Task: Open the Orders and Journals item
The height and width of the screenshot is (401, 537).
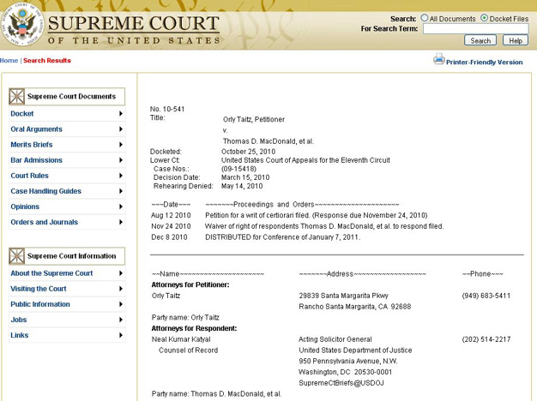Action: coord(45,222)
